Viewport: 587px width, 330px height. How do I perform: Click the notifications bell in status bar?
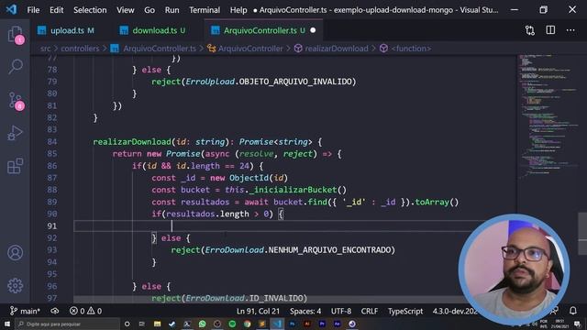pos(572,311)
